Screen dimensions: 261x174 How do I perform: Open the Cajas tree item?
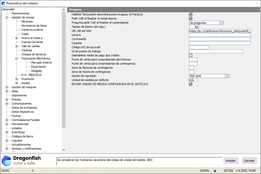25,34
